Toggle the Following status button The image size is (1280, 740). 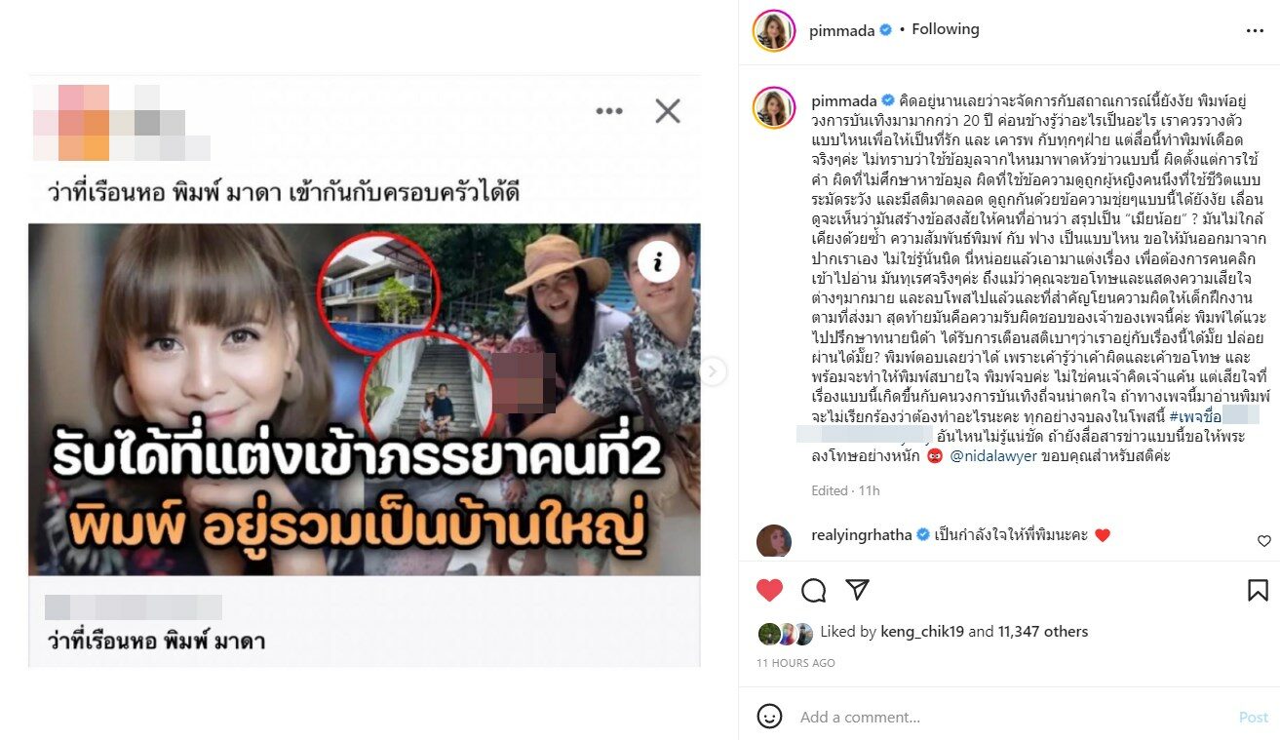click(946, 29)
